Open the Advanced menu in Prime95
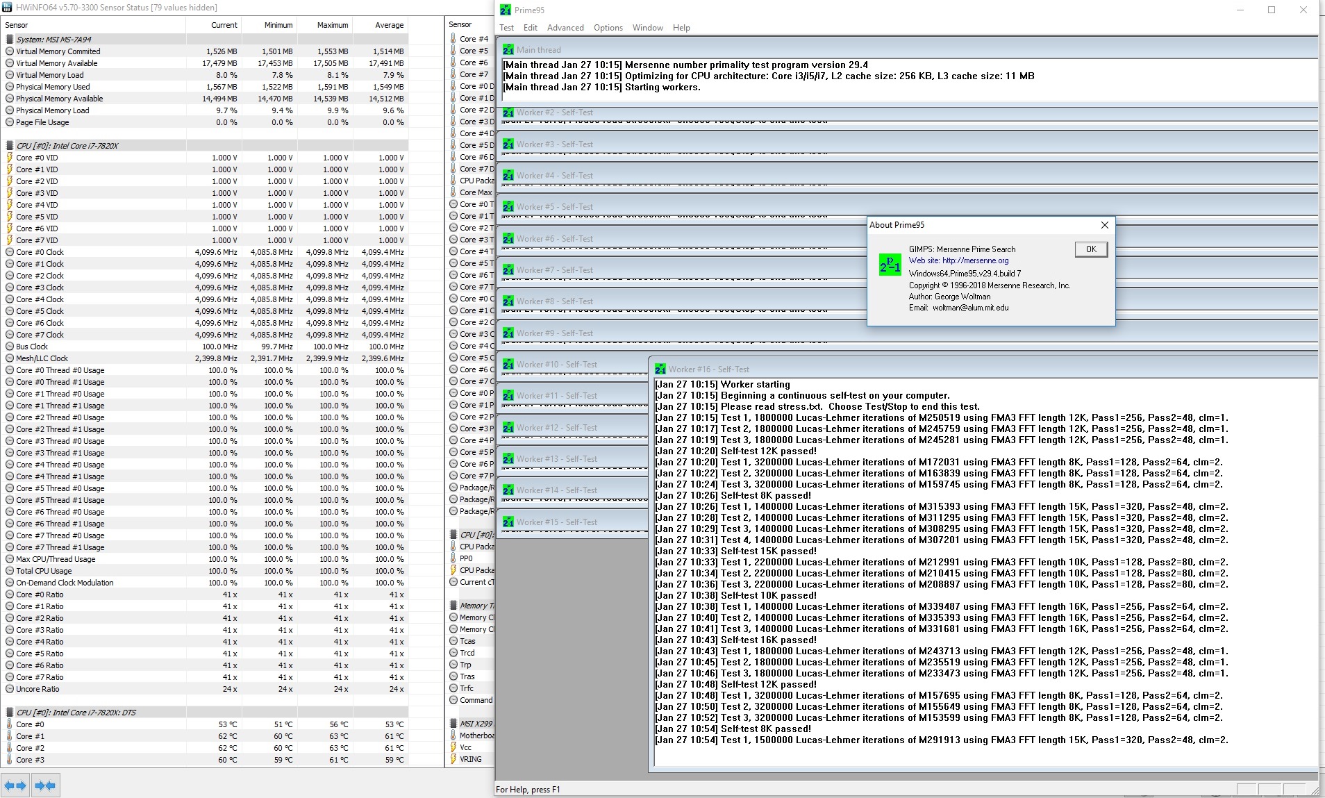The height and width of the screenshot is (798, 1325). [565, 28]
